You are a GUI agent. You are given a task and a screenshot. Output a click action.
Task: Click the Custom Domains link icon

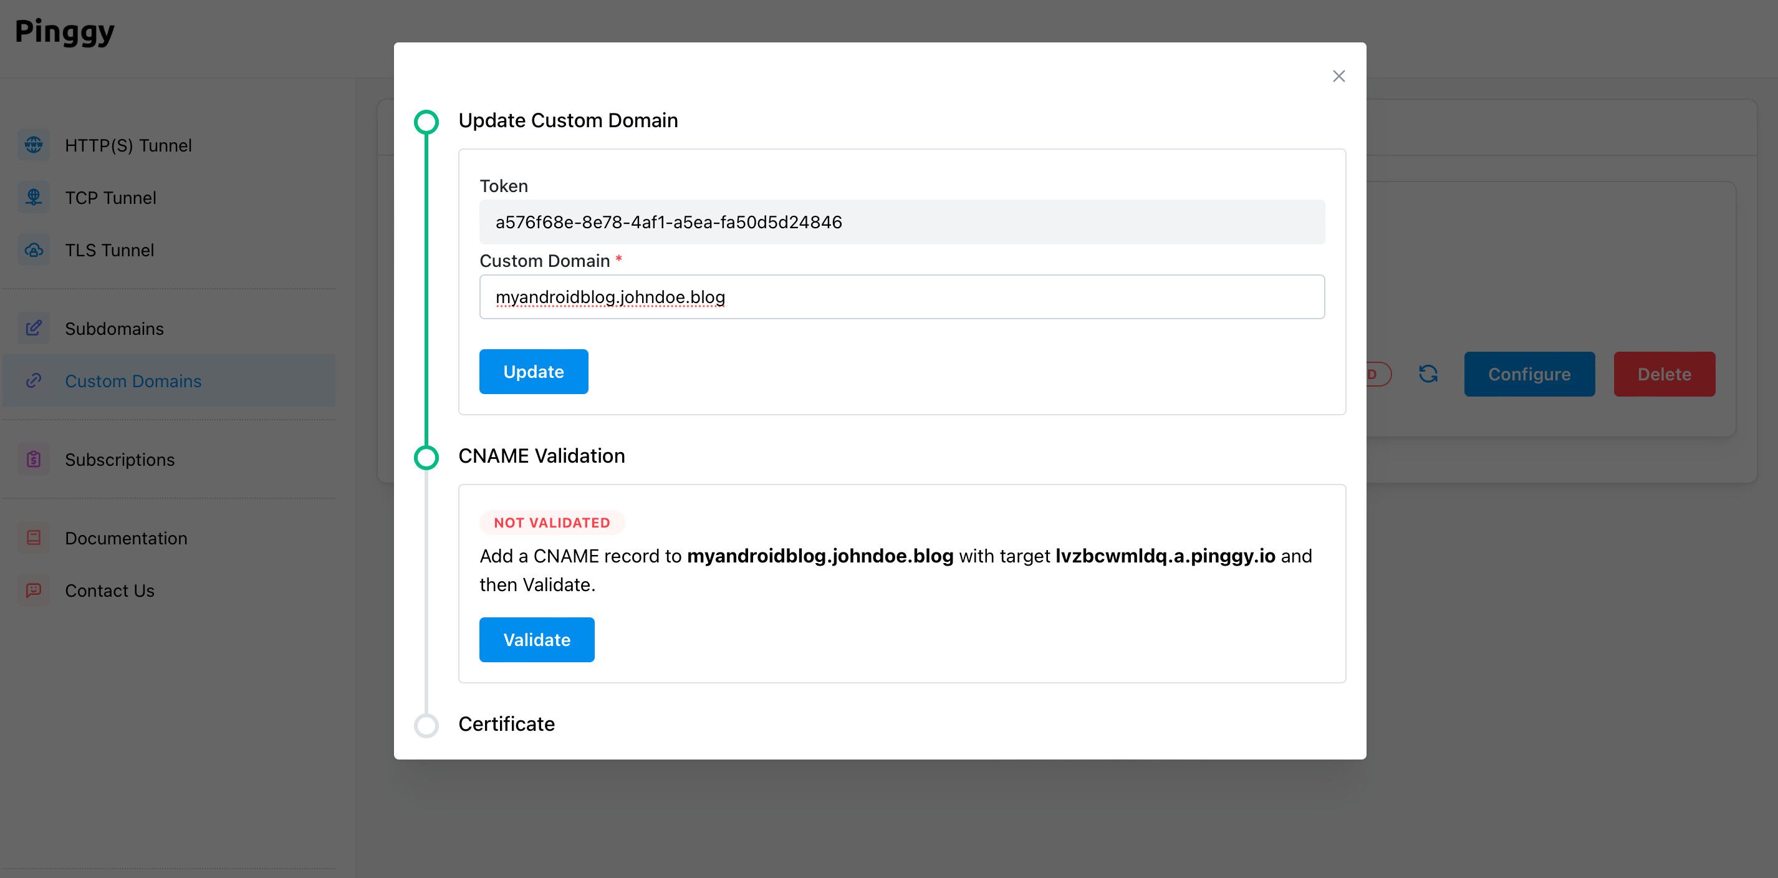pos(33,381)
